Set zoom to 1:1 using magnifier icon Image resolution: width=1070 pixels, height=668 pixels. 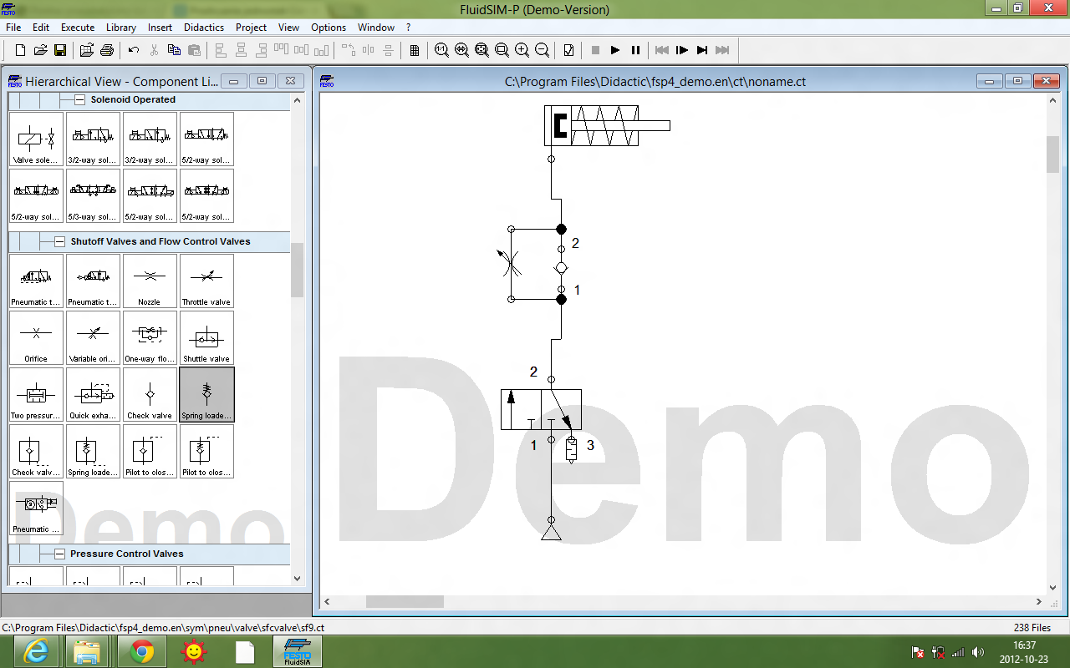coord(441,50)
